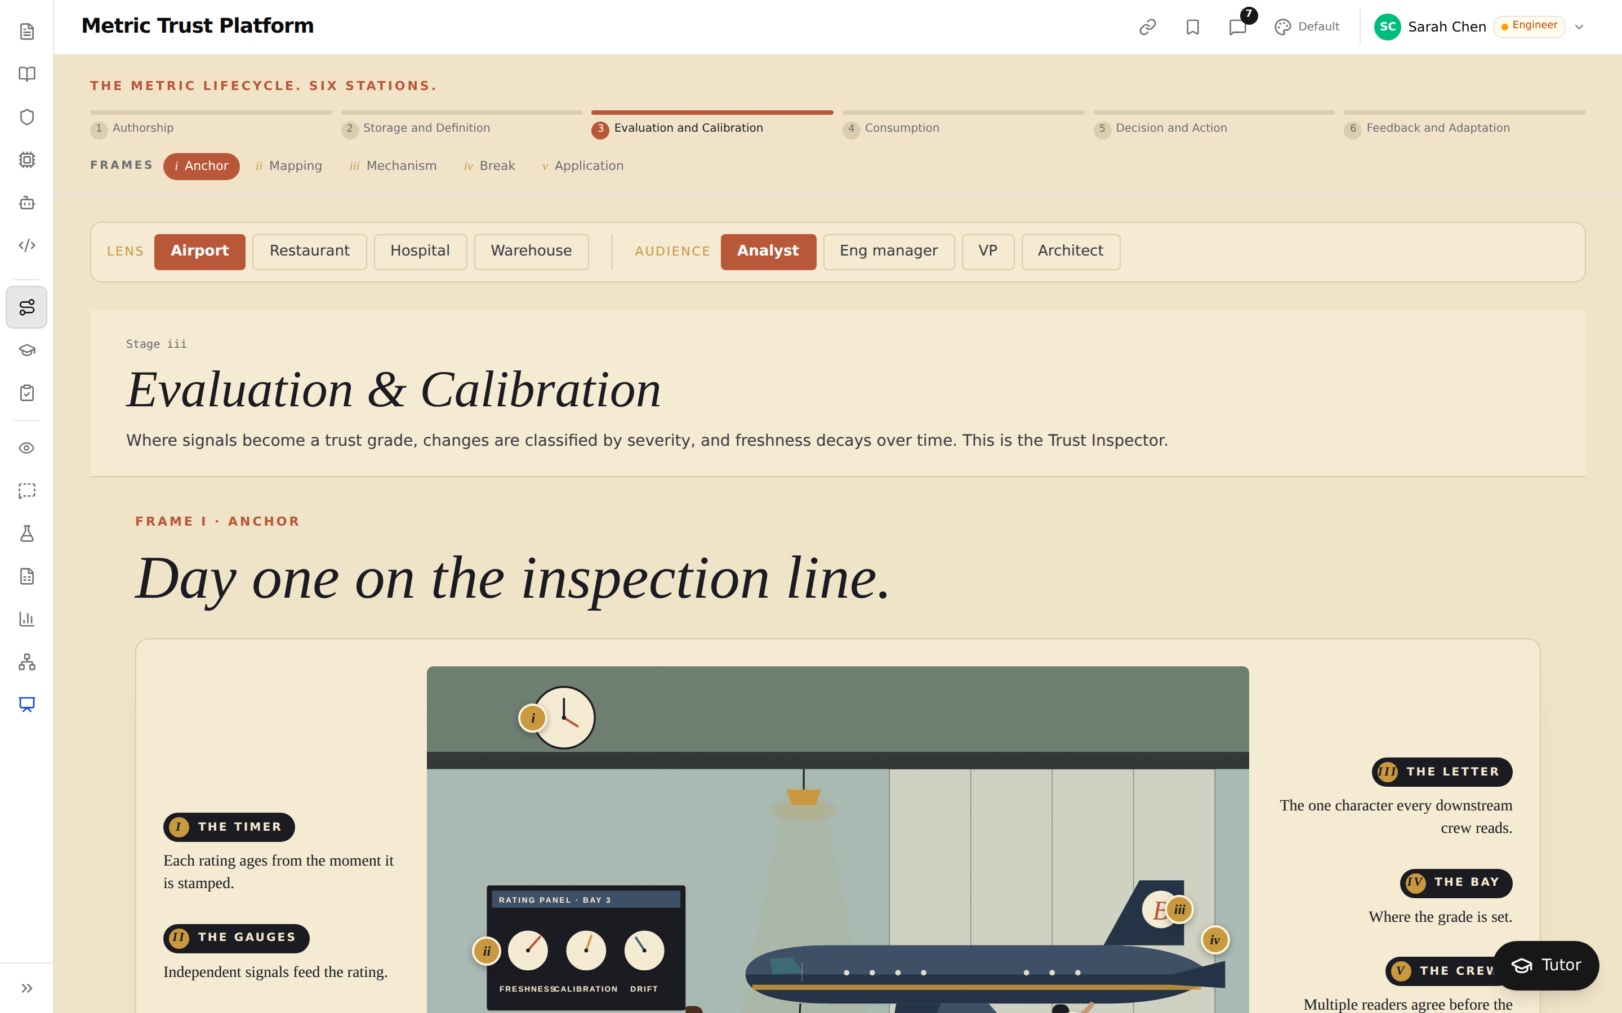The image size is (1622, 1013).
Task: Switch audience to VP
Action: (x=988, y=251)
